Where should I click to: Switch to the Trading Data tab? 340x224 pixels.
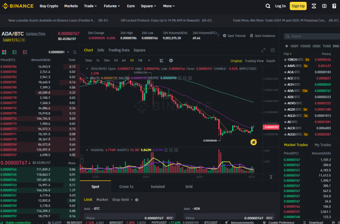[119, 50]
